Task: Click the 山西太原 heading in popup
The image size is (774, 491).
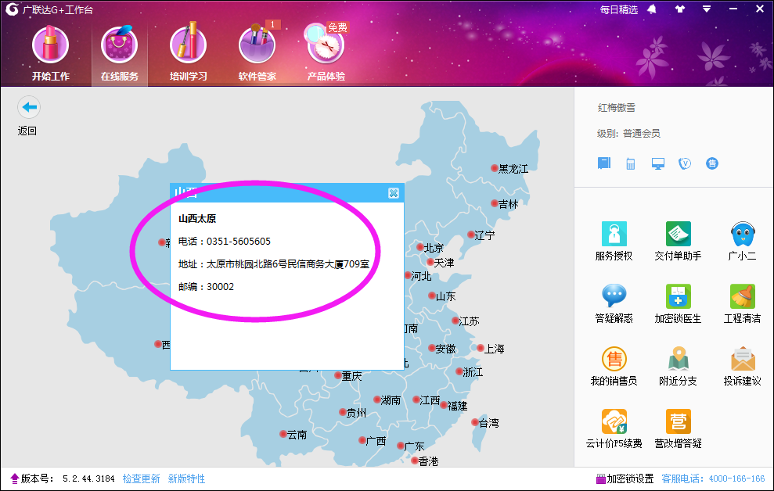Action: [197, 218]
